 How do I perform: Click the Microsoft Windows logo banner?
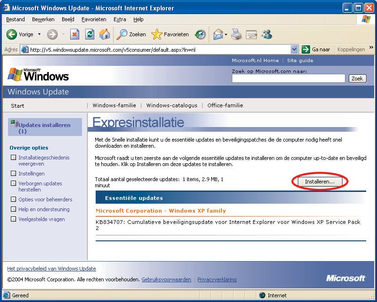pyautogui.click(x=38, y=74)
